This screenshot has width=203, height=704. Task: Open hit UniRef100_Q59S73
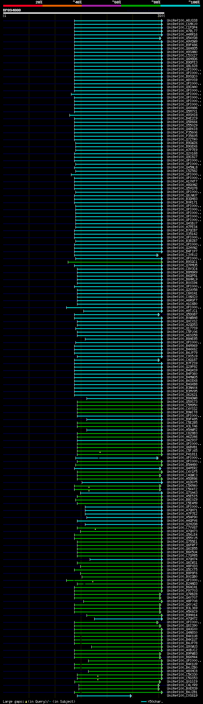[x=182, y=402]
